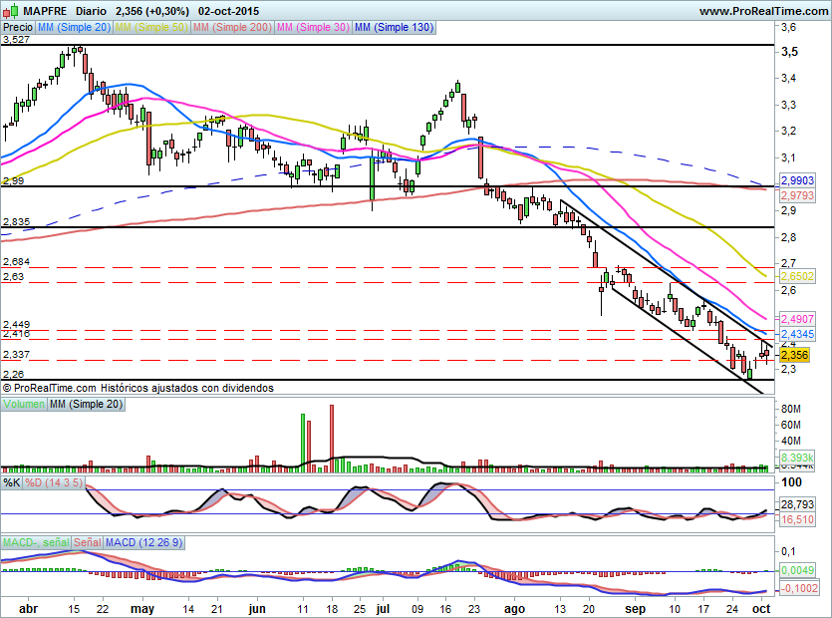Click the 2,9903 price tag on axis
Viewport: 832px width, 618px height.
797,180
